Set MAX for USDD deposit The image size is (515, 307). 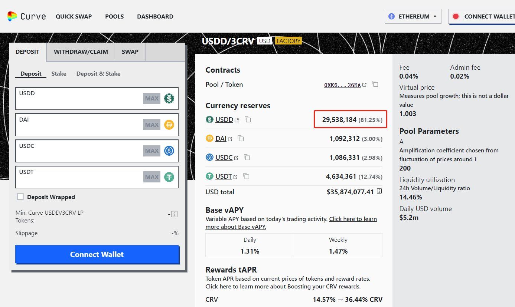coord(151,99)
